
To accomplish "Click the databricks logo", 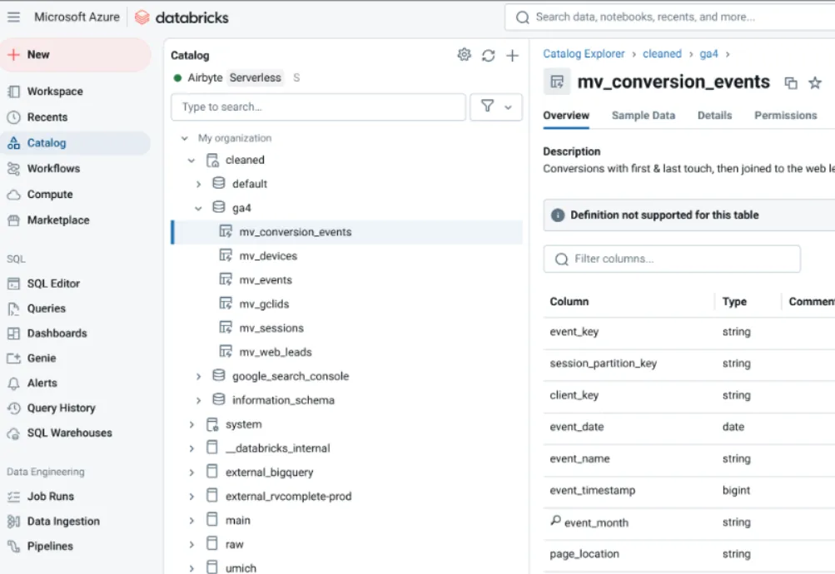I will click(181, 16).
